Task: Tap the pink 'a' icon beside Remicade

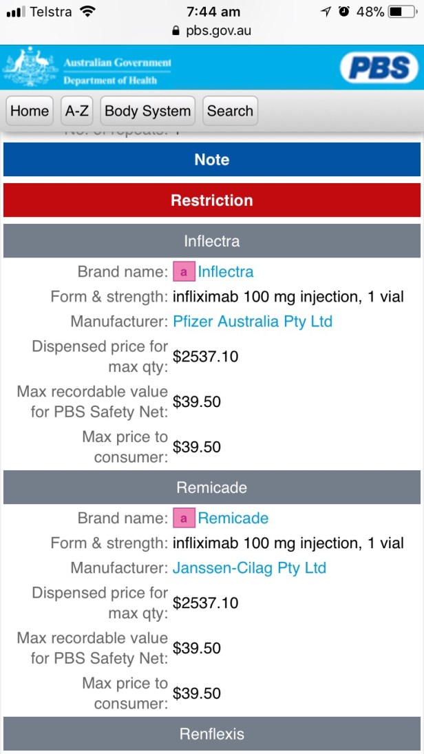Action: (x=184, y=518)
